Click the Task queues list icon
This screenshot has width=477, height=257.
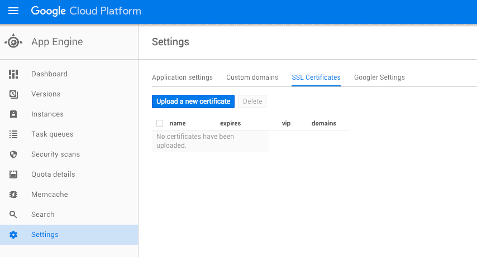coord(13,134)
